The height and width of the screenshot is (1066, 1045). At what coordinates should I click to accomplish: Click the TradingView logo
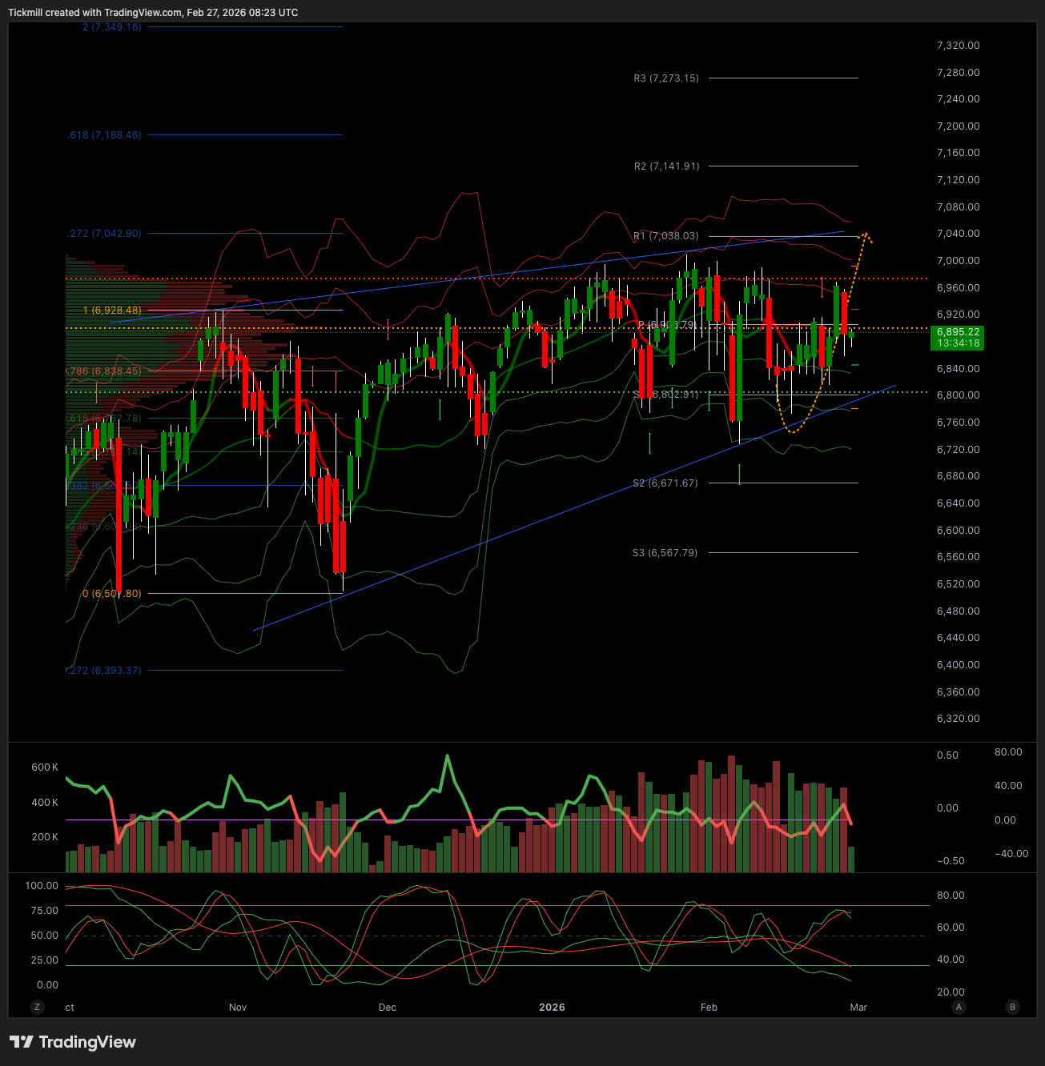(73, 1042)
